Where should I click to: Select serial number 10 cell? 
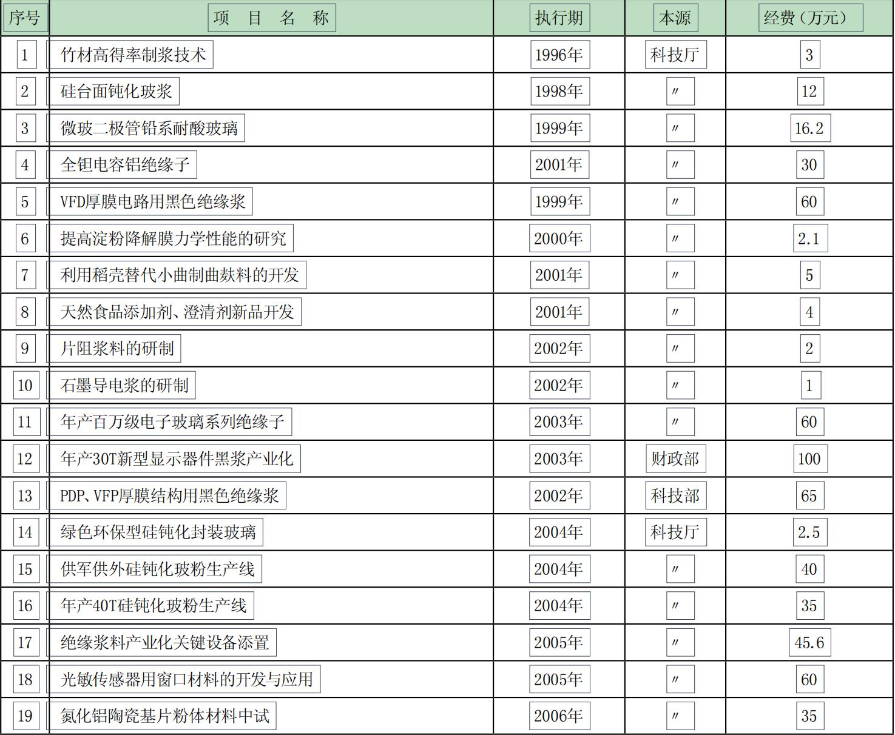[x=25, y=385]
